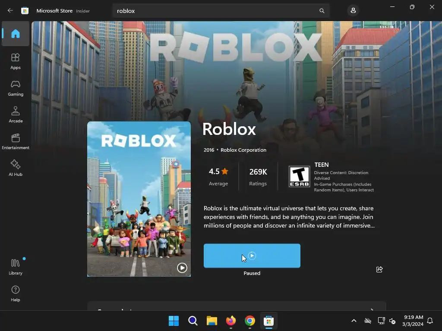Click the display network tray icon
The width and height of the screenshot is (442, 331).
tap(382, 321)
